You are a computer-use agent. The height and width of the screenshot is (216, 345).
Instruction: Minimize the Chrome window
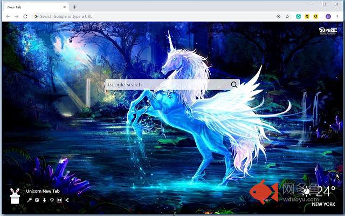click(312, 4)
